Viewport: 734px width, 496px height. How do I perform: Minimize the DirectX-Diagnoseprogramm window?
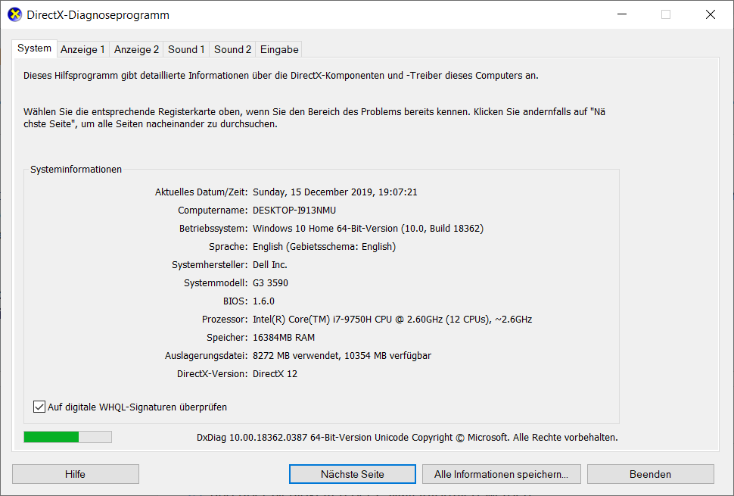pyautogui.click(x=622, y=14)
